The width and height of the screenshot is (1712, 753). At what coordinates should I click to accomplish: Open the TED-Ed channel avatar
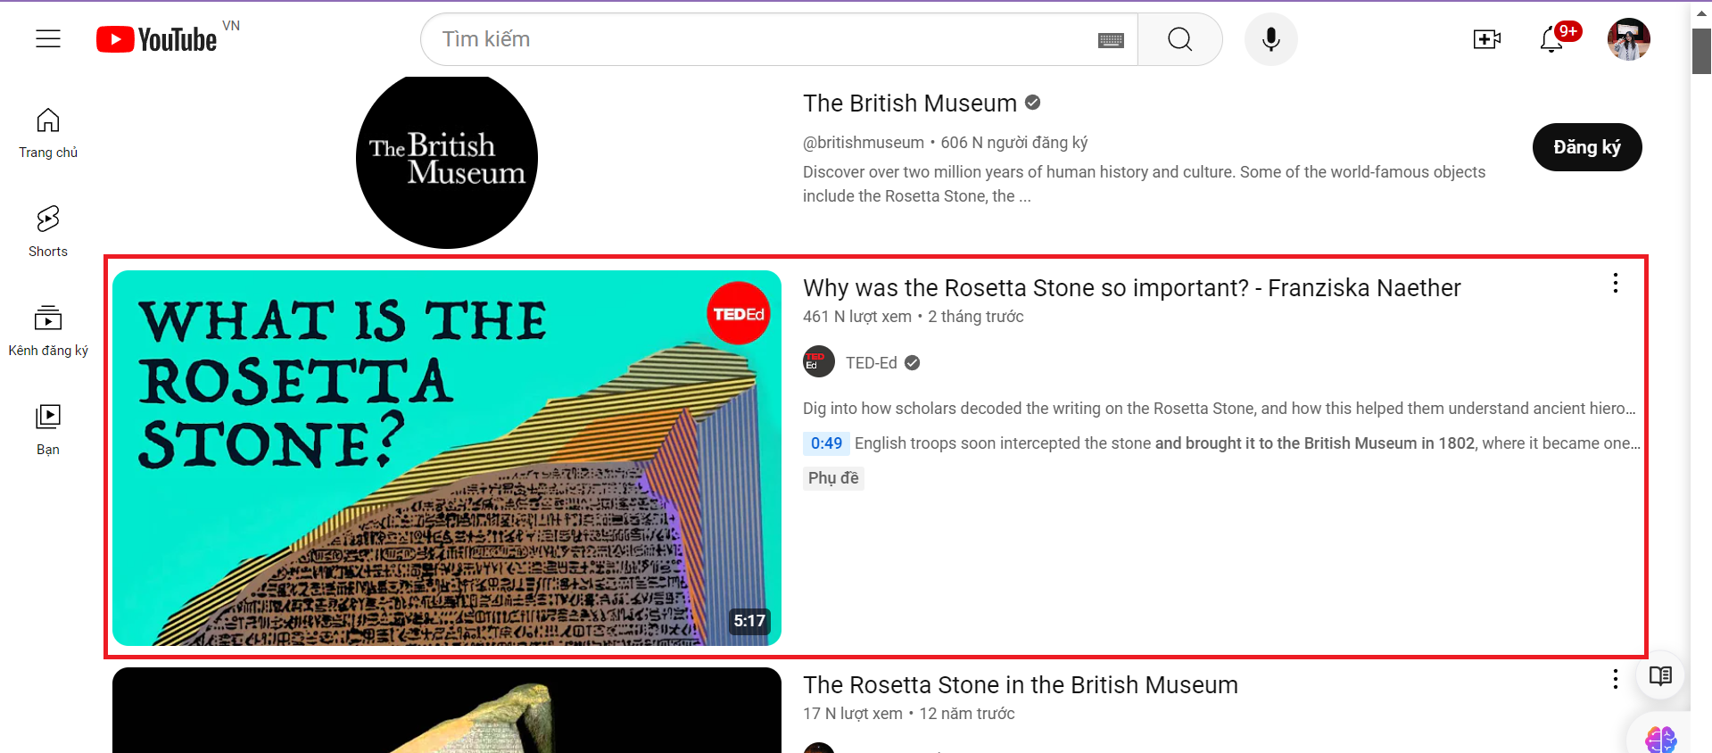coord(819,362)
